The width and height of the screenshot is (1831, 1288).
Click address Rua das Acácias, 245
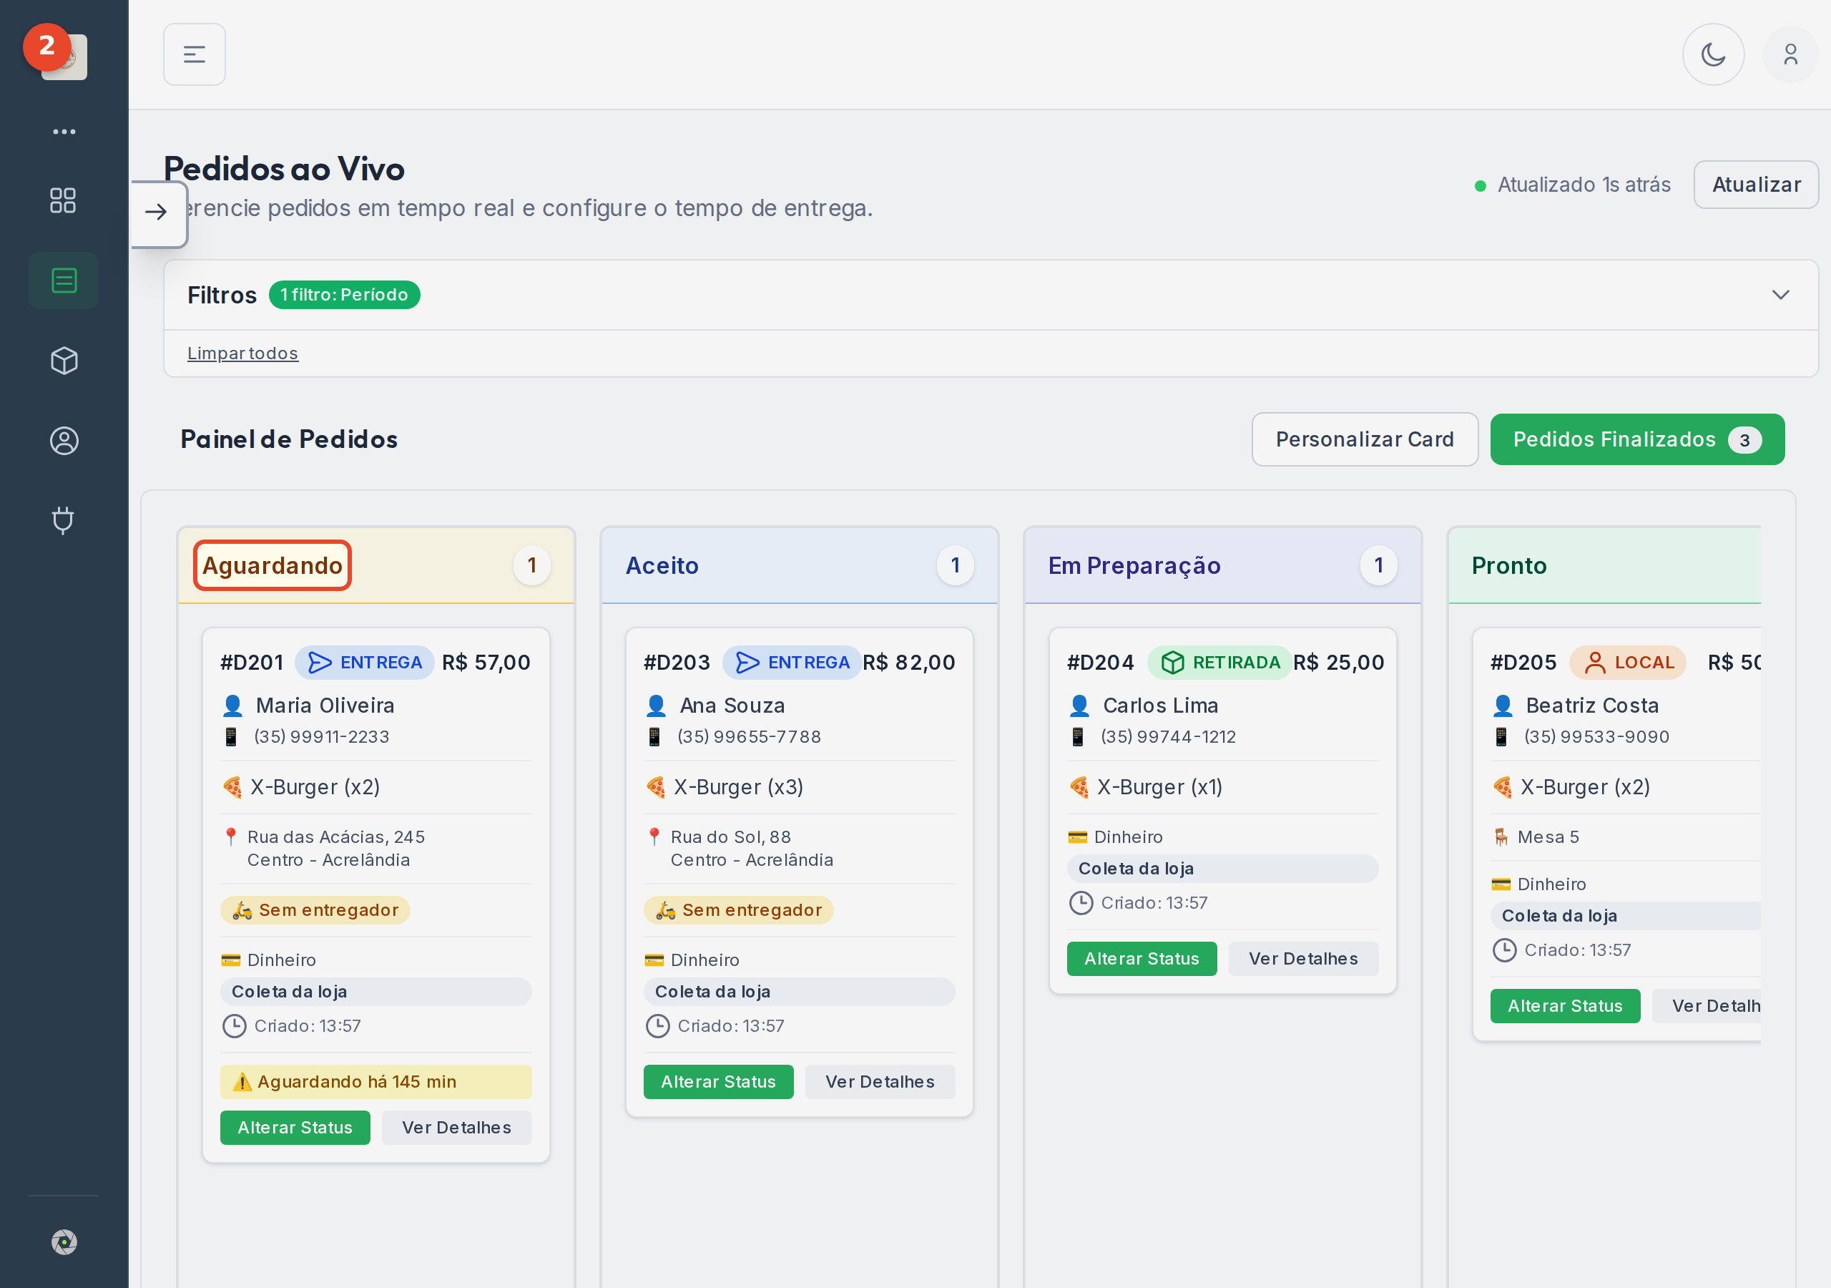click(x=335, y=836)
